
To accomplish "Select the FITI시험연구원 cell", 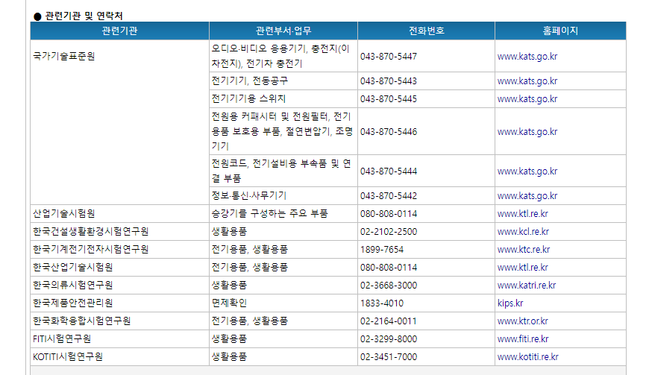I will [119, 339].
